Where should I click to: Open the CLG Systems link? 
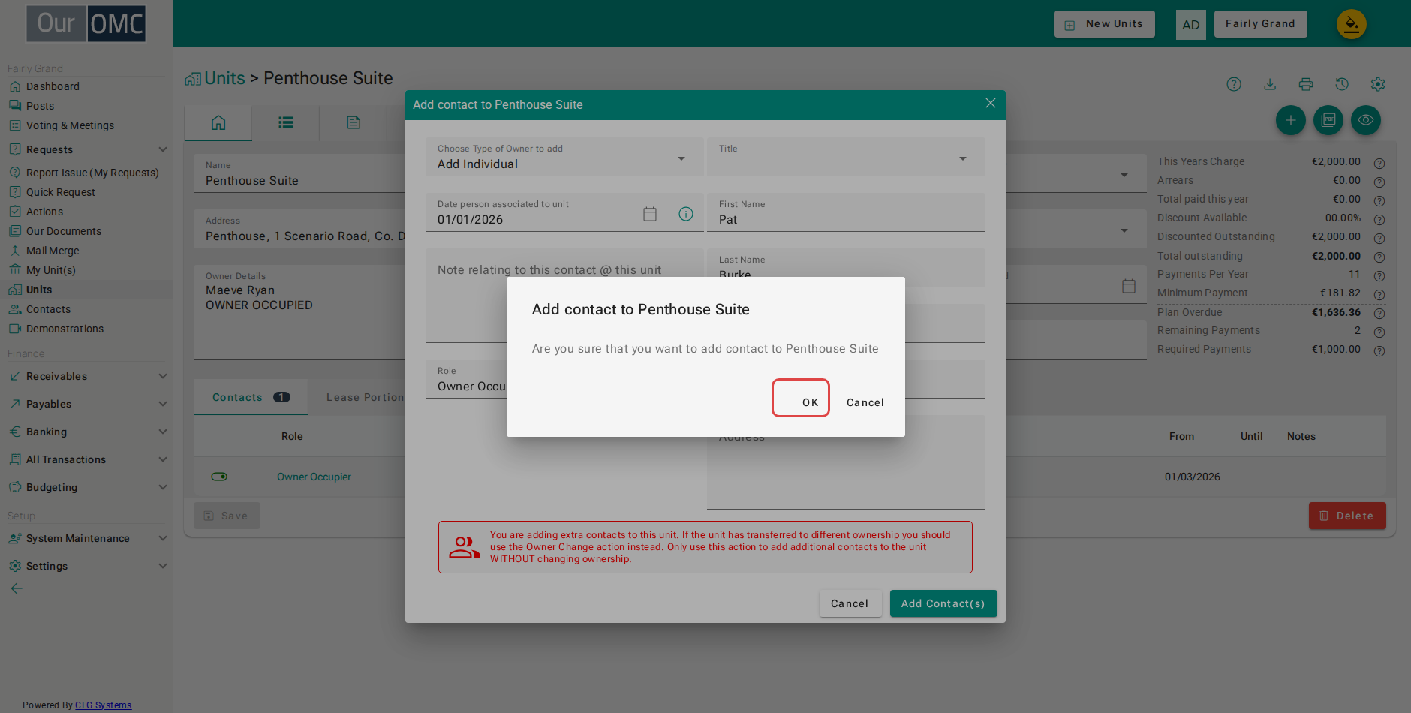tap(103, 705)
